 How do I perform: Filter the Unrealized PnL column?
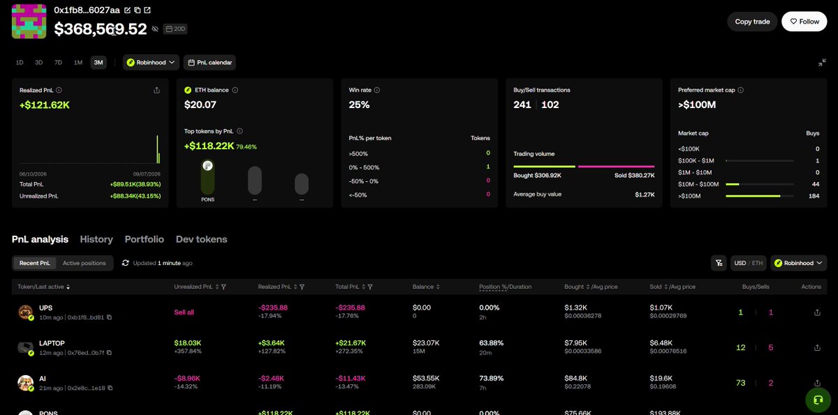tap(223, 287)
